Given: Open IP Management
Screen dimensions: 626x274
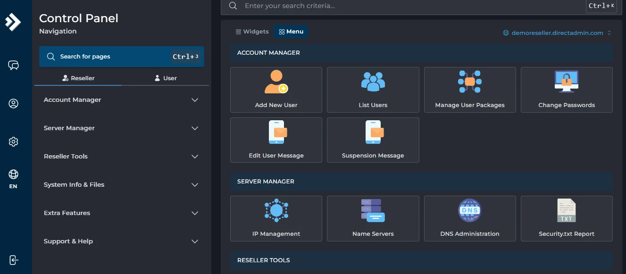Looking at the screenshot, I should tap(276, 218).
